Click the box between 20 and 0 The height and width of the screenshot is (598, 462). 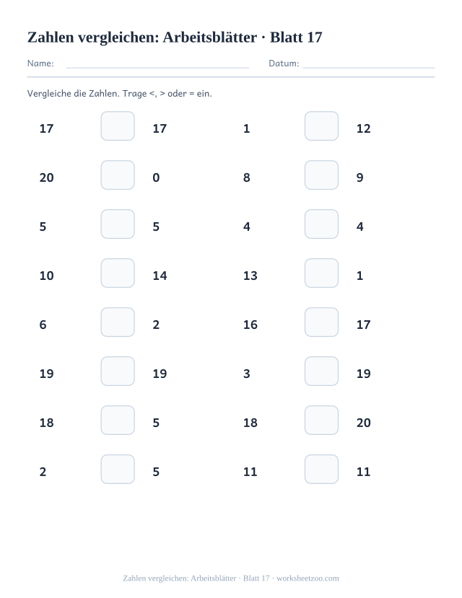118,175
